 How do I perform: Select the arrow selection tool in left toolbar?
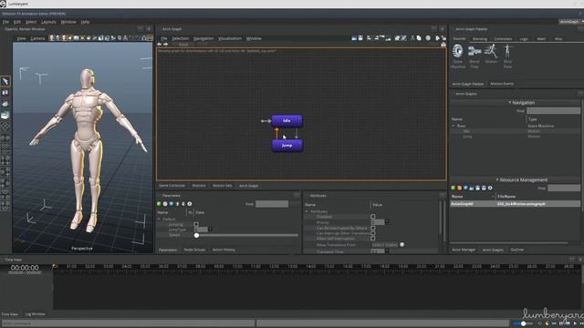coord(5,81)
